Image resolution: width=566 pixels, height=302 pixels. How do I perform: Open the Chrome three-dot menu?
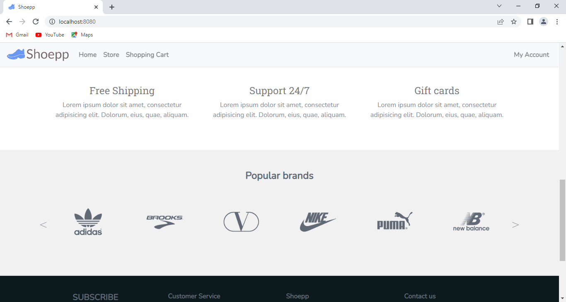pyautogui.click(x=557, y=22)
